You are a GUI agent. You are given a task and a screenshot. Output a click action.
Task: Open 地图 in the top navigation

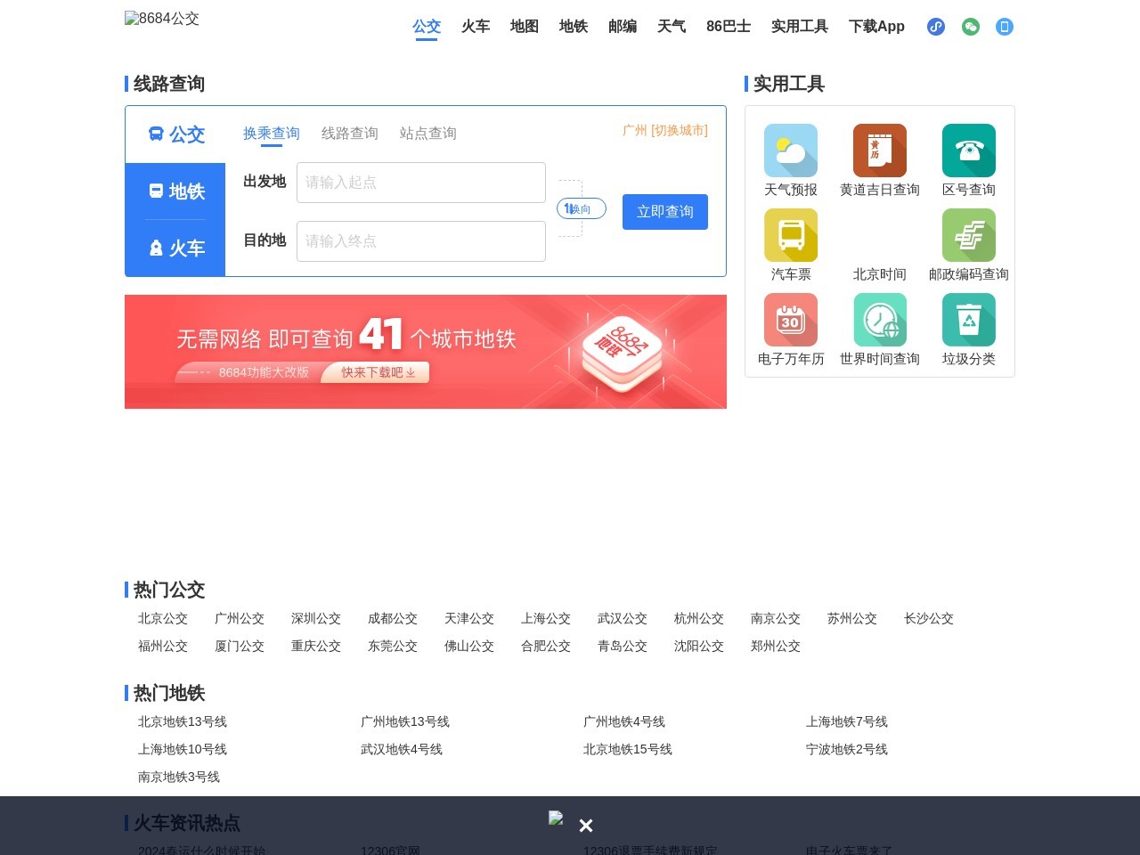525,27
